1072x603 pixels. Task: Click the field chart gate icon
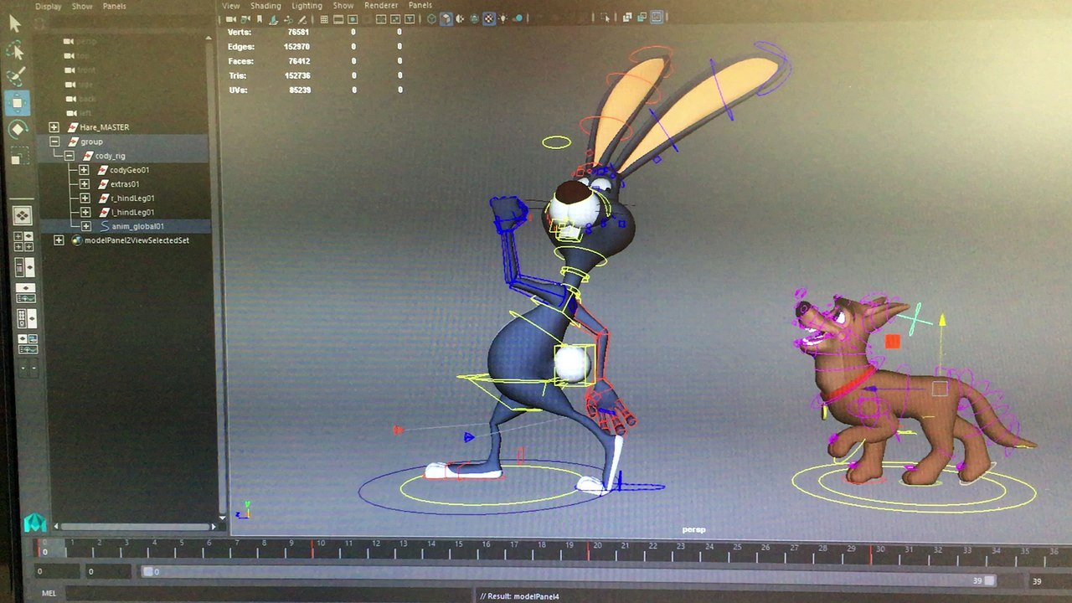(382, 18)
